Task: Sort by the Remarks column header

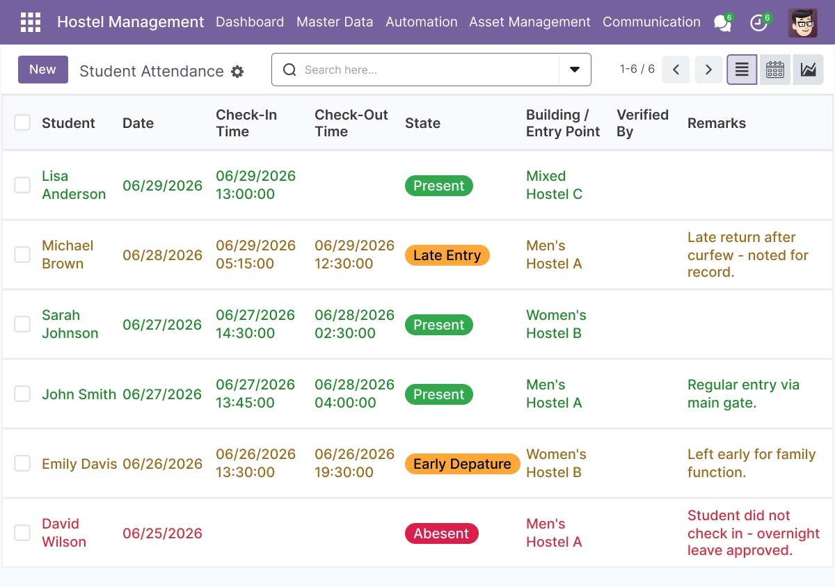Action: [x=717, y=123]
